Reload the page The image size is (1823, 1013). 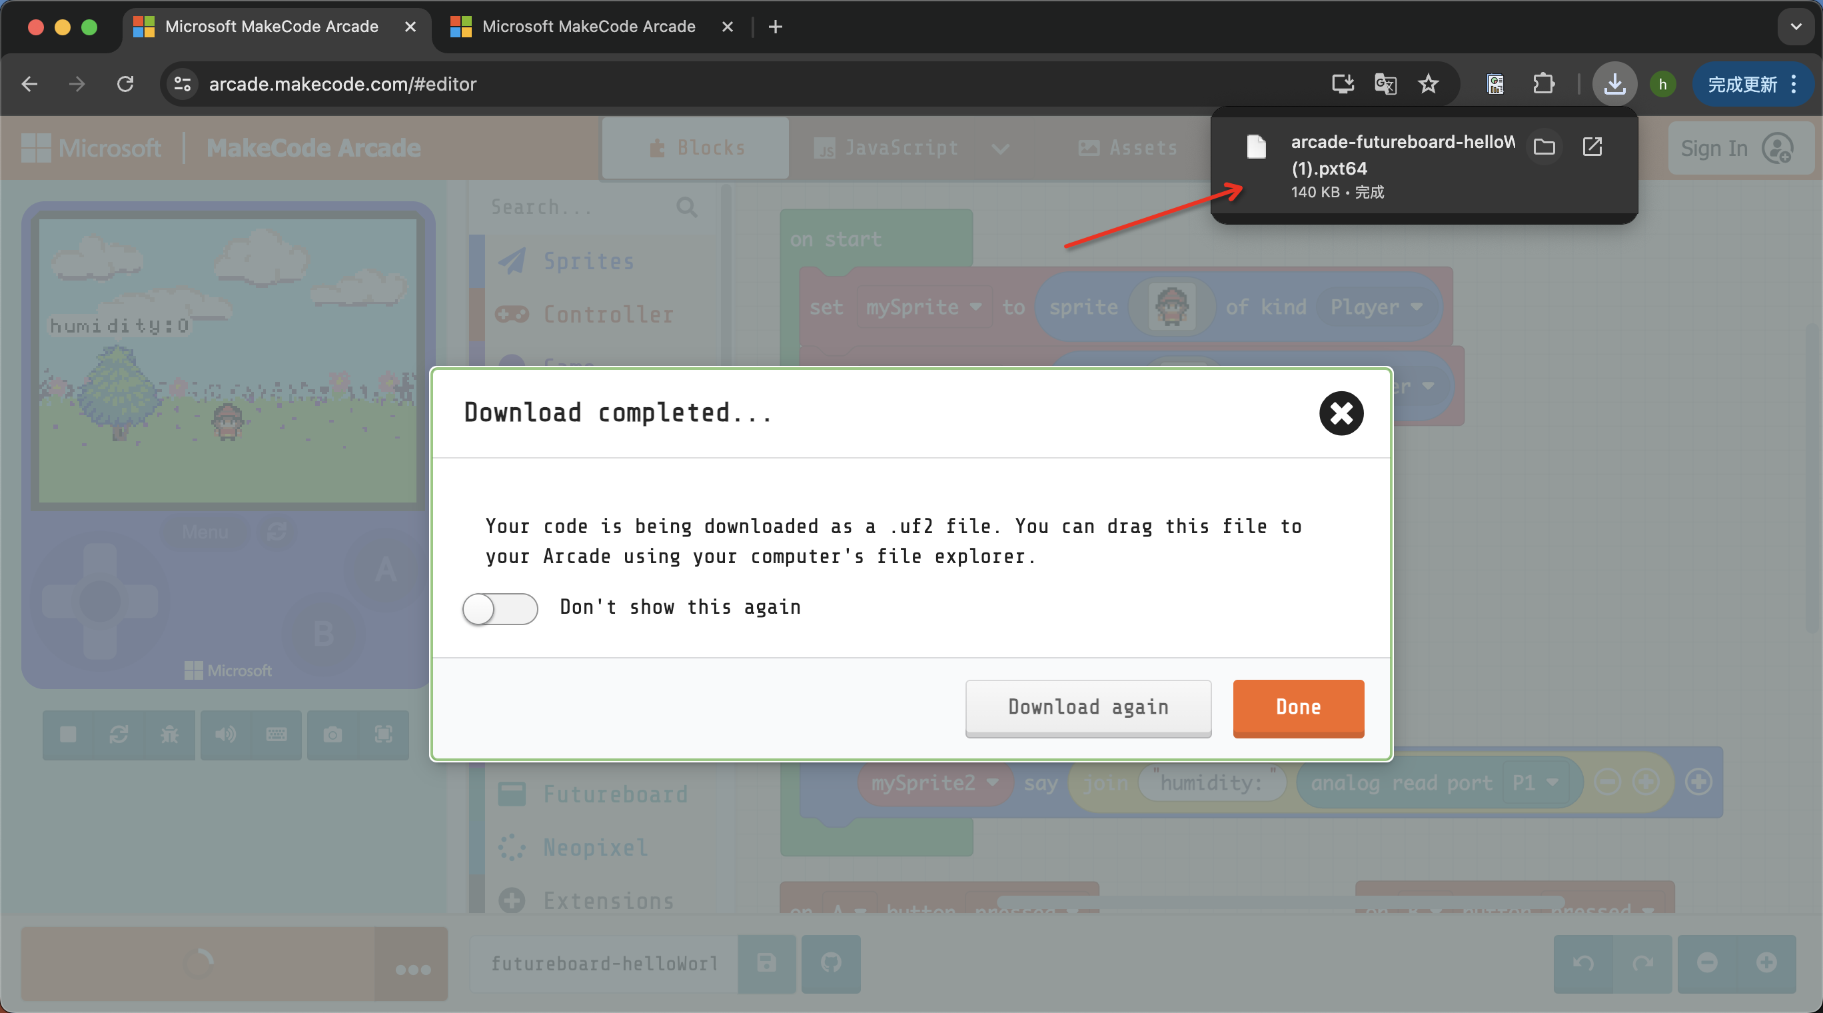(125, 84)
